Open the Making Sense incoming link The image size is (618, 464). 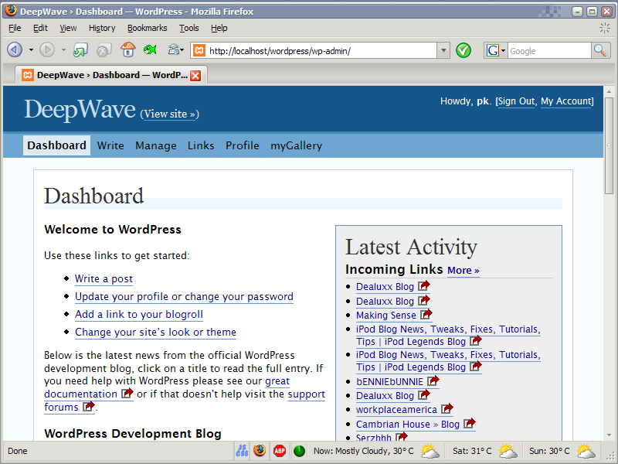click(385, 315)
